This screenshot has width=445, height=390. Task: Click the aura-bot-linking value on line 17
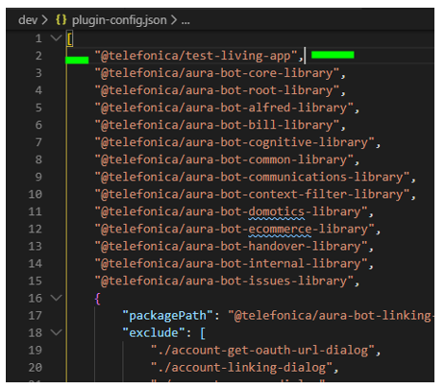331,315
